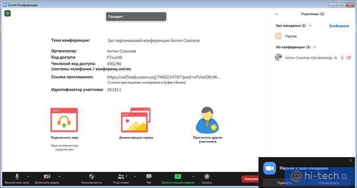Click conference topic Зал персональной конференции text

(153, 41)
